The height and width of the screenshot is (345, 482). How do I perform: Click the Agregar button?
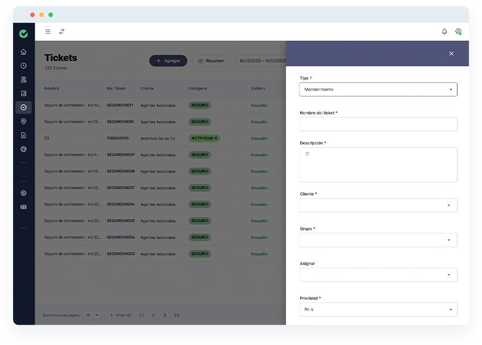coord(168,61)
